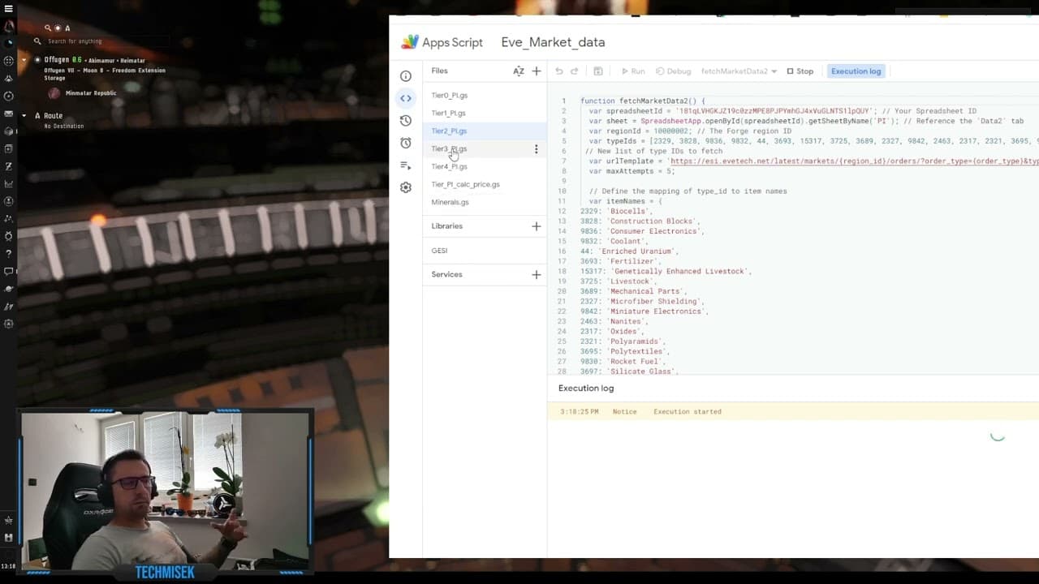
Task: Open the Minerals.gs file
Action: tap(451, 203)
